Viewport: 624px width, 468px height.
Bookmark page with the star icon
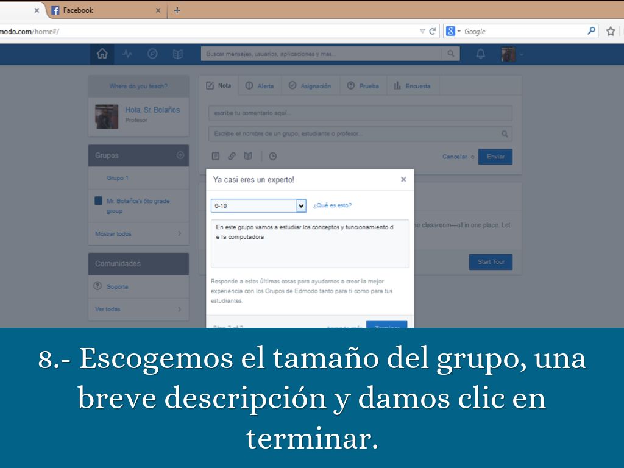click(x=611, y=31)
